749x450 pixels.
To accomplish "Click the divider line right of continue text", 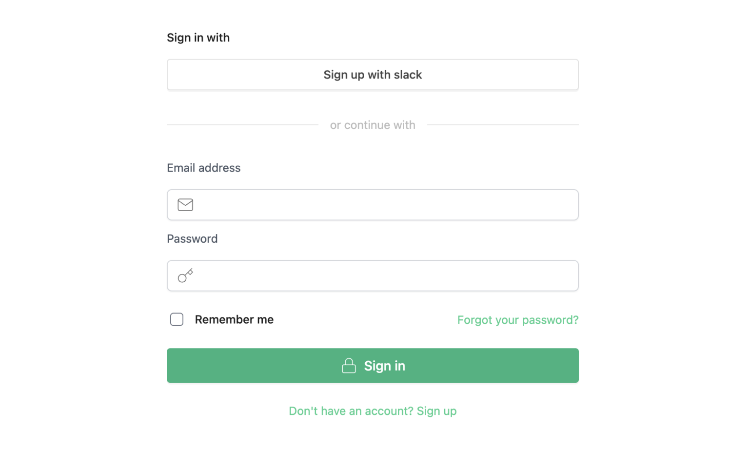I will point(503,125).
